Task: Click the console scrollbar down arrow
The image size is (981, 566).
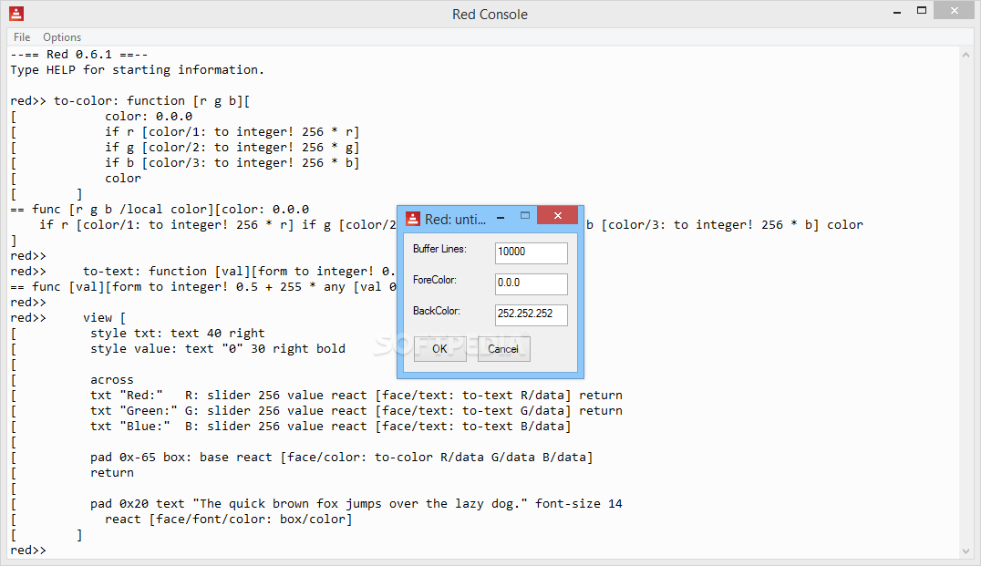Action: coord(966,551)
